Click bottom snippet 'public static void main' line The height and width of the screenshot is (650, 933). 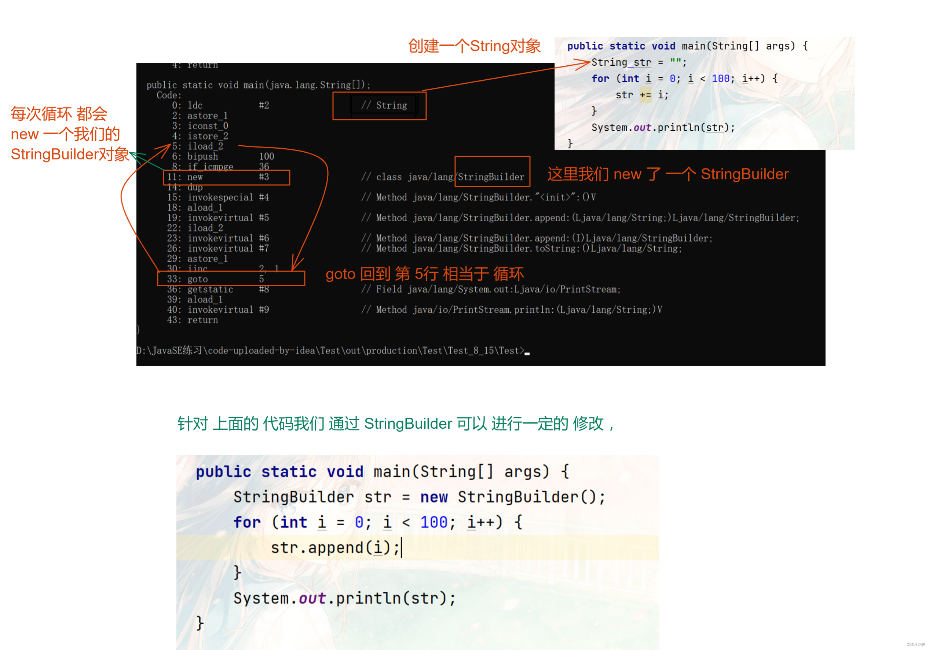pyautogui.click(x=383, y=472)
